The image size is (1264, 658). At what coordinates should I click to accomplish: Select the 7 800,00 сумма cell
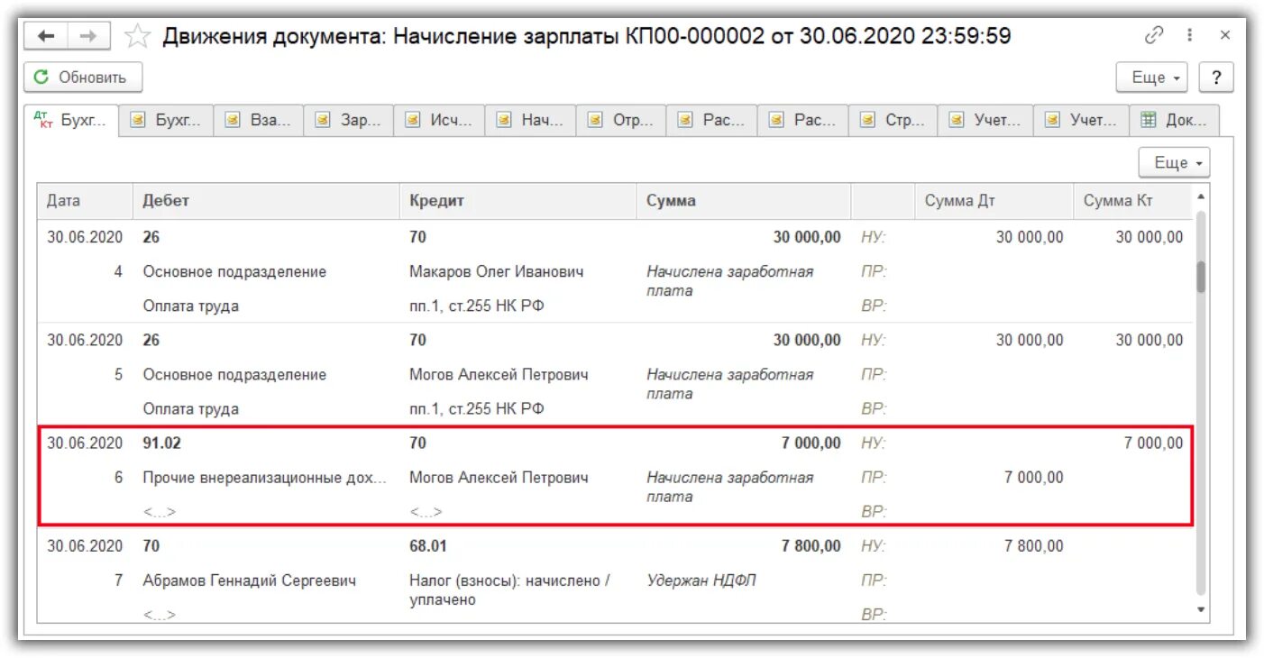[811, 545]
